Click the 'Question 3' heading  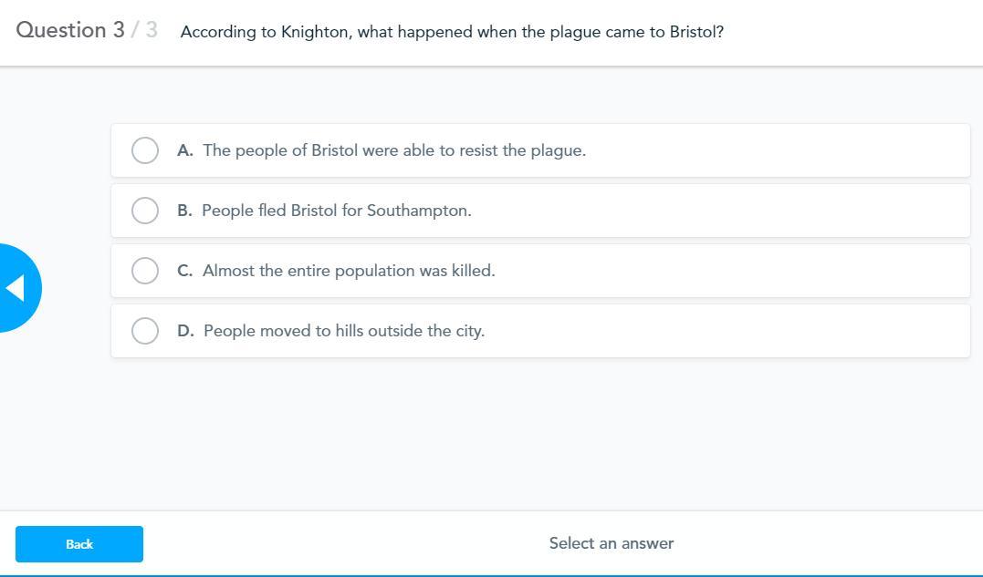coord(70,30)
